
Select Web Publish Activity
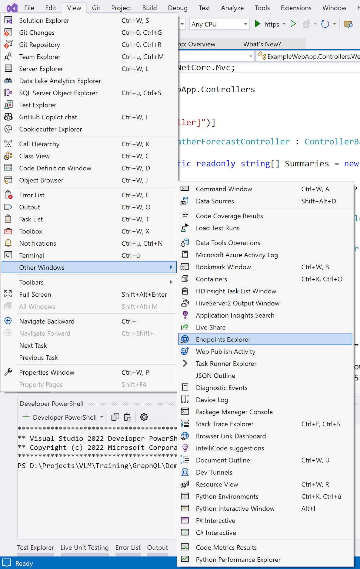265,352
